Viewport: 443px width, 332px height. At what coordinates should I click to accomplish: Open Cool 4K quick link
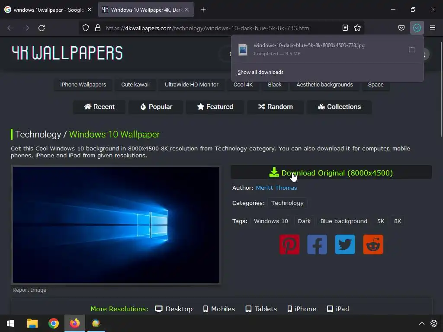tap(243, 85)
